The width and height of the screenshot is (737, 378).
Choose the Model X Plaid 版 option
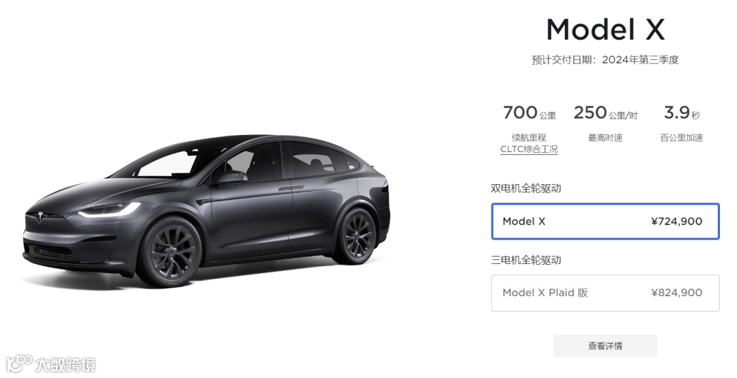(x=605, y=293)
